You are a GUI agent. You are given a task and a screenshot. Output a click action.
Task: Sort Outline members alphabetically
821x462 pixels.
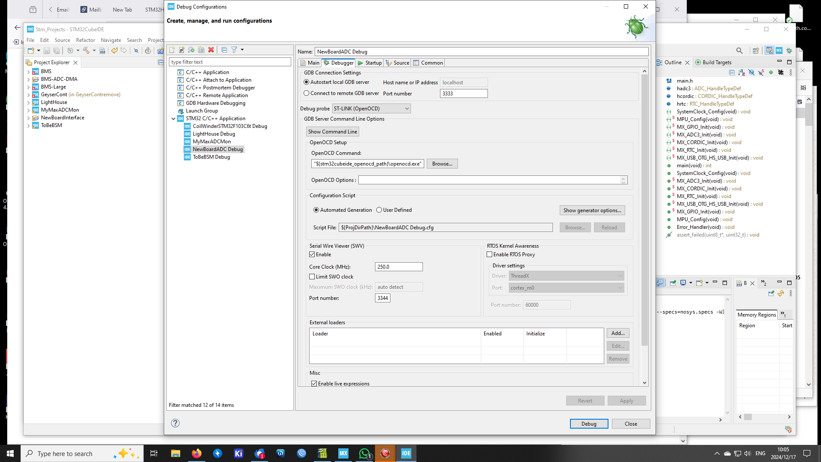coord(742,72)
